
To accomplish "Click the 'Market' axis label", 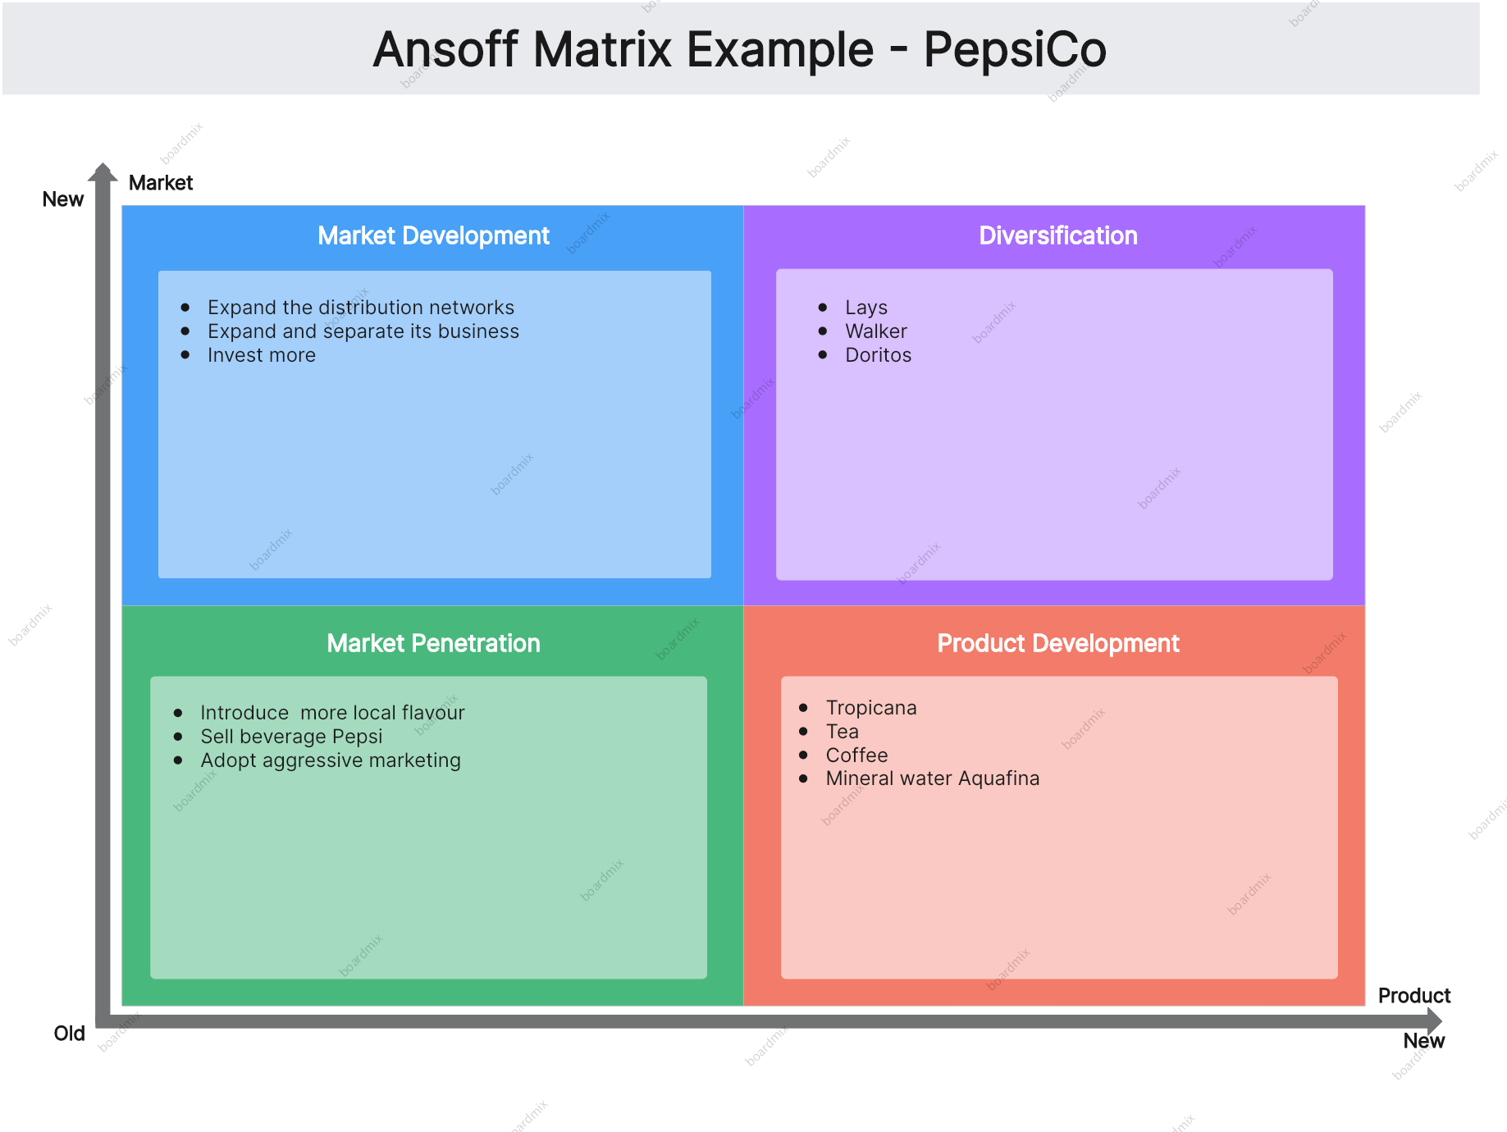I will point(161,183).
